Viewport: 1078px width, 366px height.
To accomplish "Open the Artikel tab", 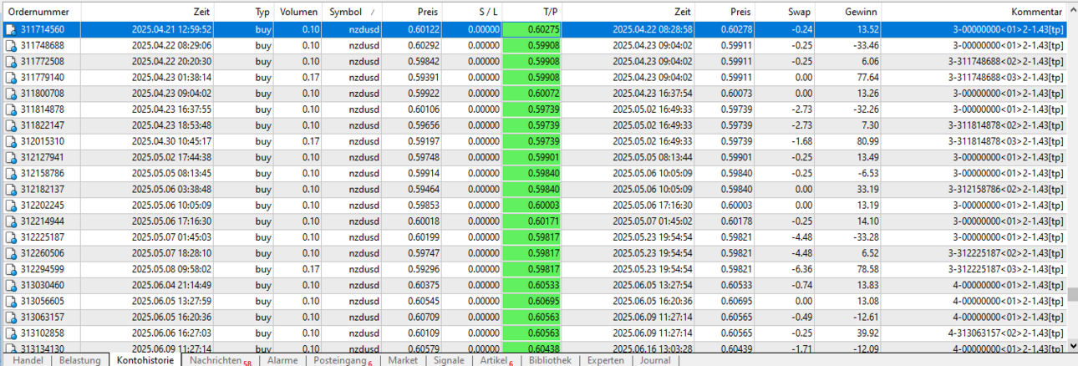I will (497, 360).
